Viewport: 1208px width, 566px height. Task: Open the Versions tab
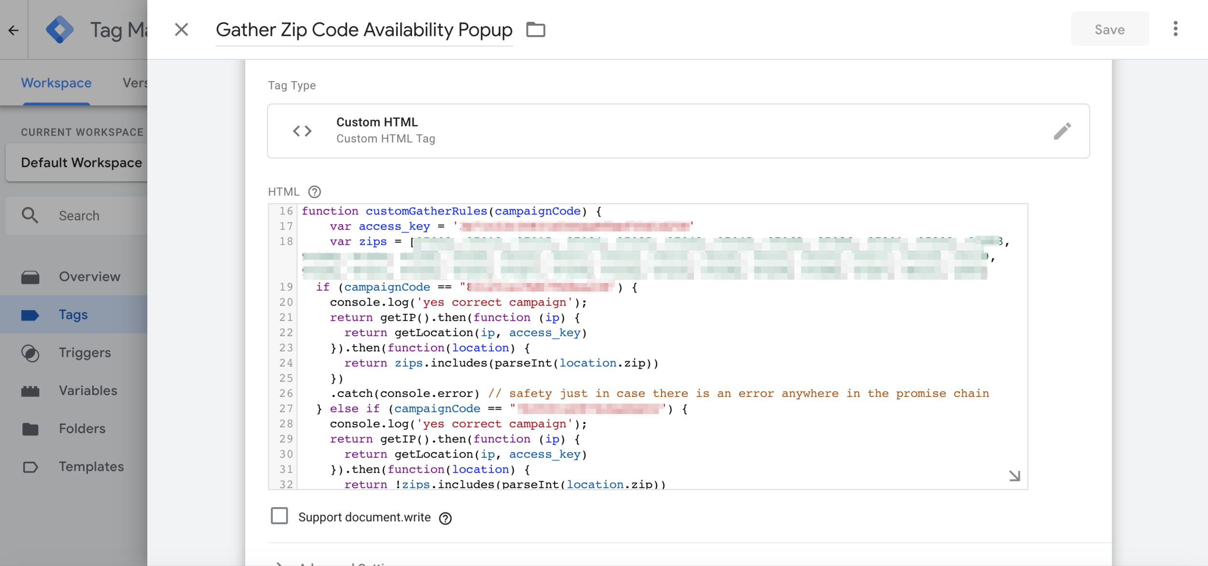pyautogui.click(x=135, y=83)
